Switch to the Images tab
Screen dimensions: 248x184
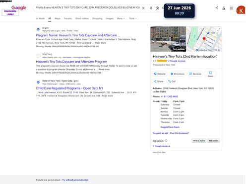pyautogui.click(x=110, y=18)
